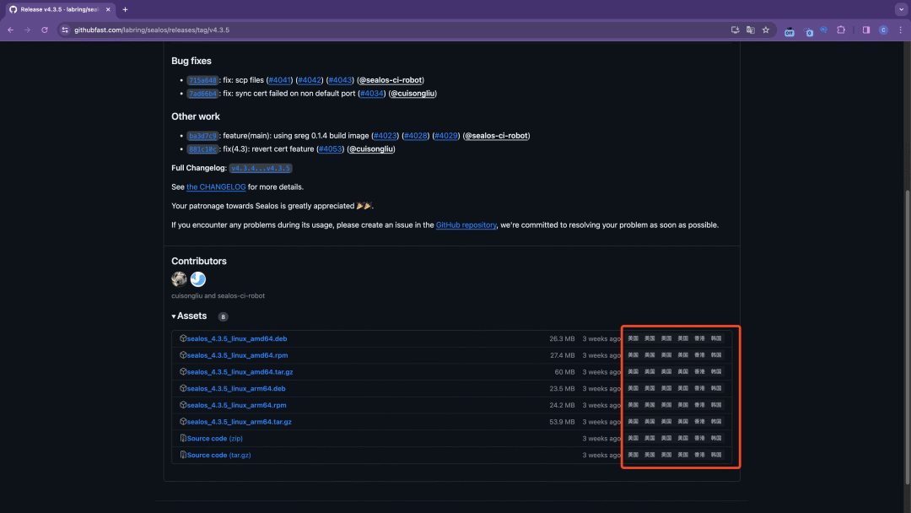This screenshot has height=513, width=911.
Task: Click 韩国 mirror for linux_amd64.tar.gz
Action: click(716, 372)
